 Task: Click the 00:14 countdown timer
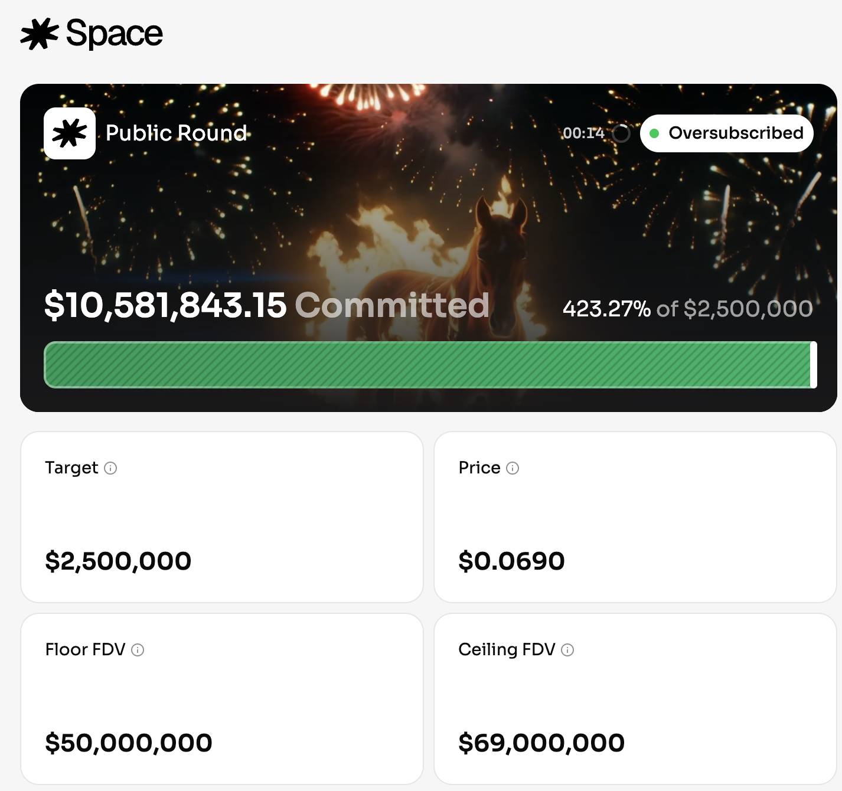click(583, 133)
